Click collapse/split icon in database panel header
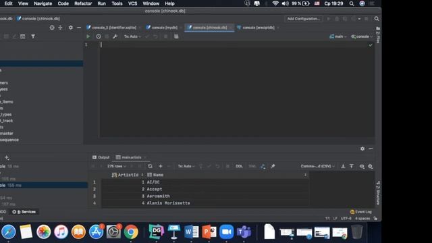Viewport: 432px width, 243px height. click(60, 28)
